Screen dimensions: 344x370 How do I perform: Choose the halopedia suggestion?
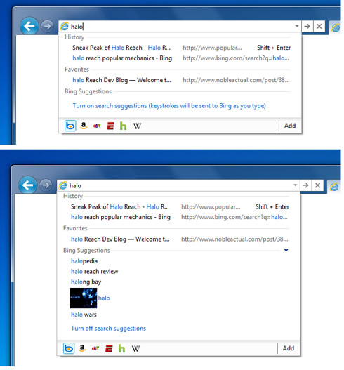click(x=84, y=261)
